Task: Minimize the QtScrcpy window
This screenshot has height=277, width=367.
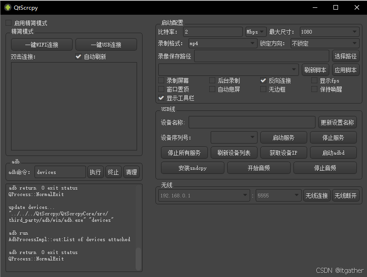Action: pos(315,7)
